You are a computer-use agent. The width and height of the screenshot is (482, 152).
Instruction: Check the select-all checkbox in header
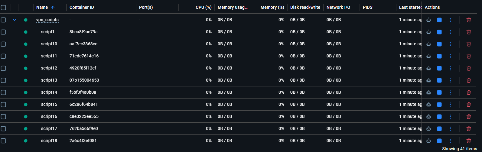[x=3, y=8]
